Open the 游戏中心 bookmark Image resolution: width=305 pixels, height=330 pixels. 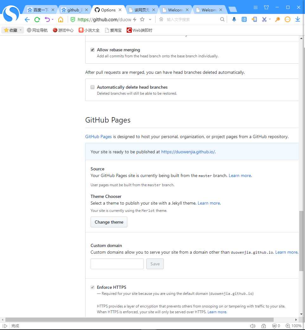(x=63, y=30)
